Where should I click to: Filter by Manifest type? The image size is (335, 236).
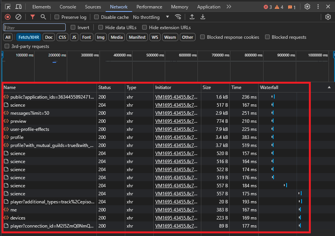point(137,37)
